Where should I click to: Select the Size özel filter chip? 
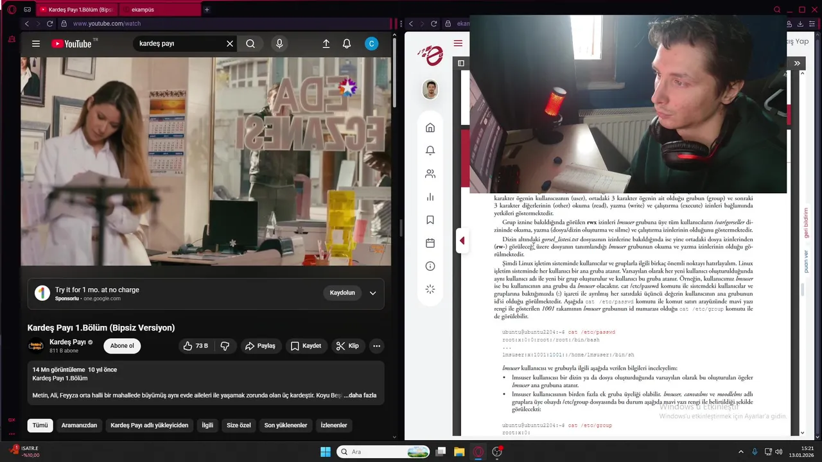(x=239, y=425)
